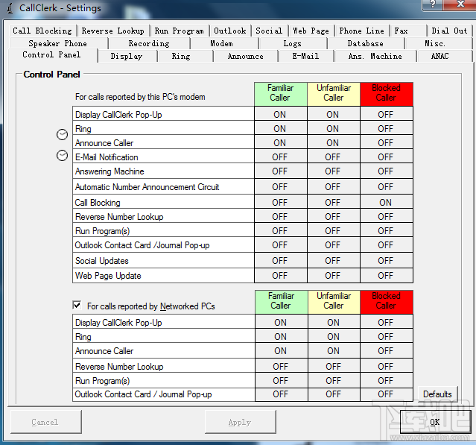Click the OK button

tap(435, 422)
